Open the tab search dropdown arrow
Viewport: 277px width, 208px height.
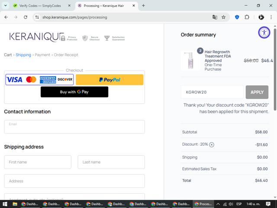[x=6, y=6]
